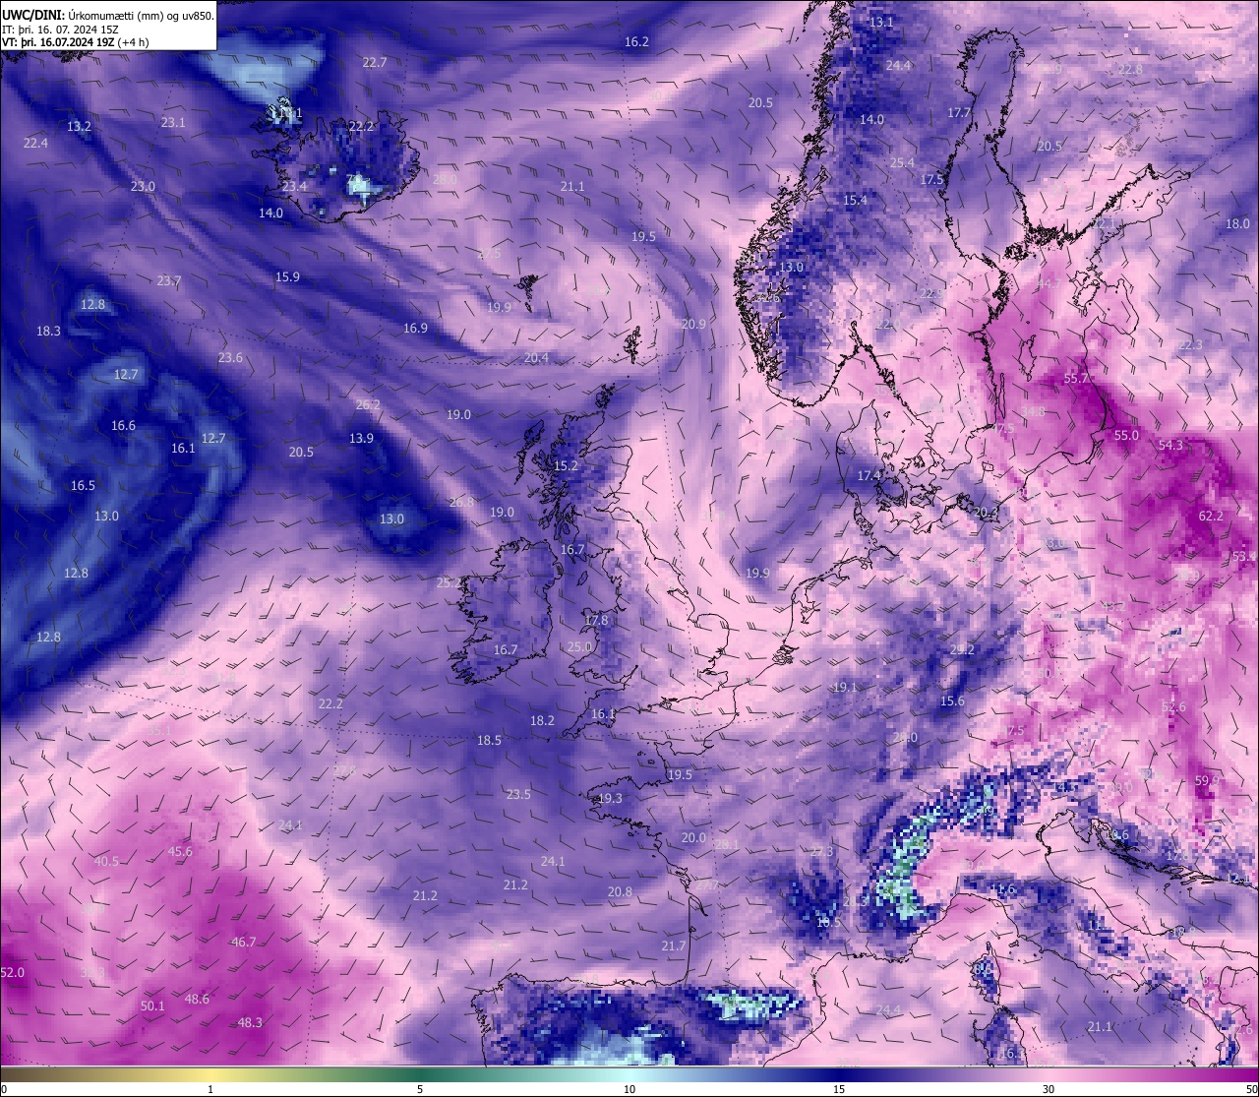Click the map value '46.7' in the southwest Atlantic
Screen dimensions: 1259x1097
coord(243,942)
